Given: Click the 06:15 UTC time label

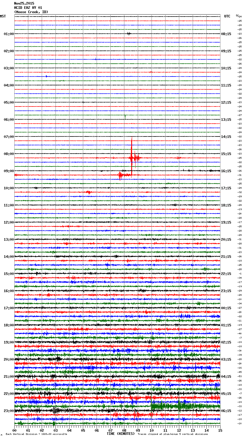Looking at the screenshot, I should [x=226, y=411].
